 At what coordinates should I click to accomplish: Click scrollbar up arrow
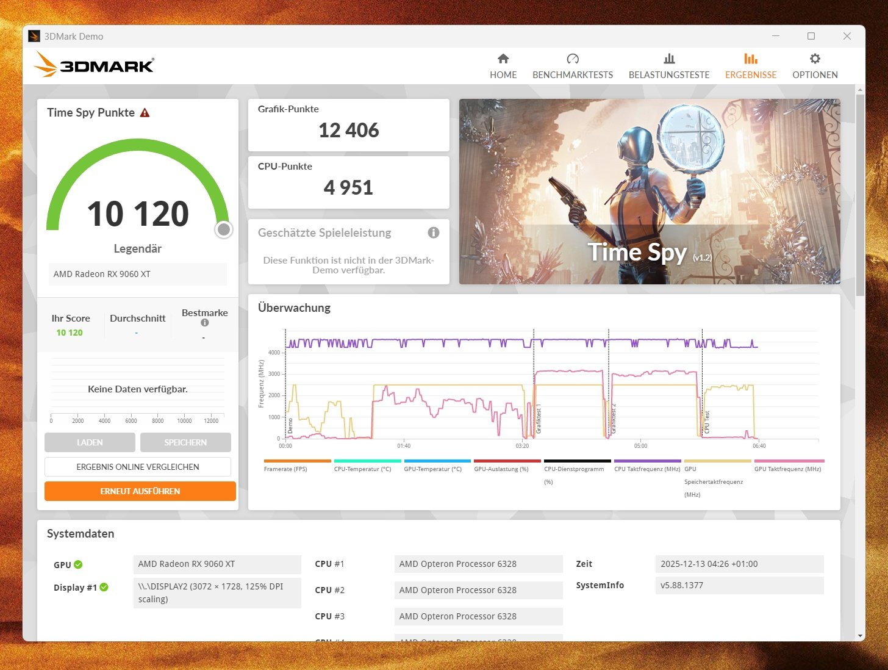tap(860, 90)
